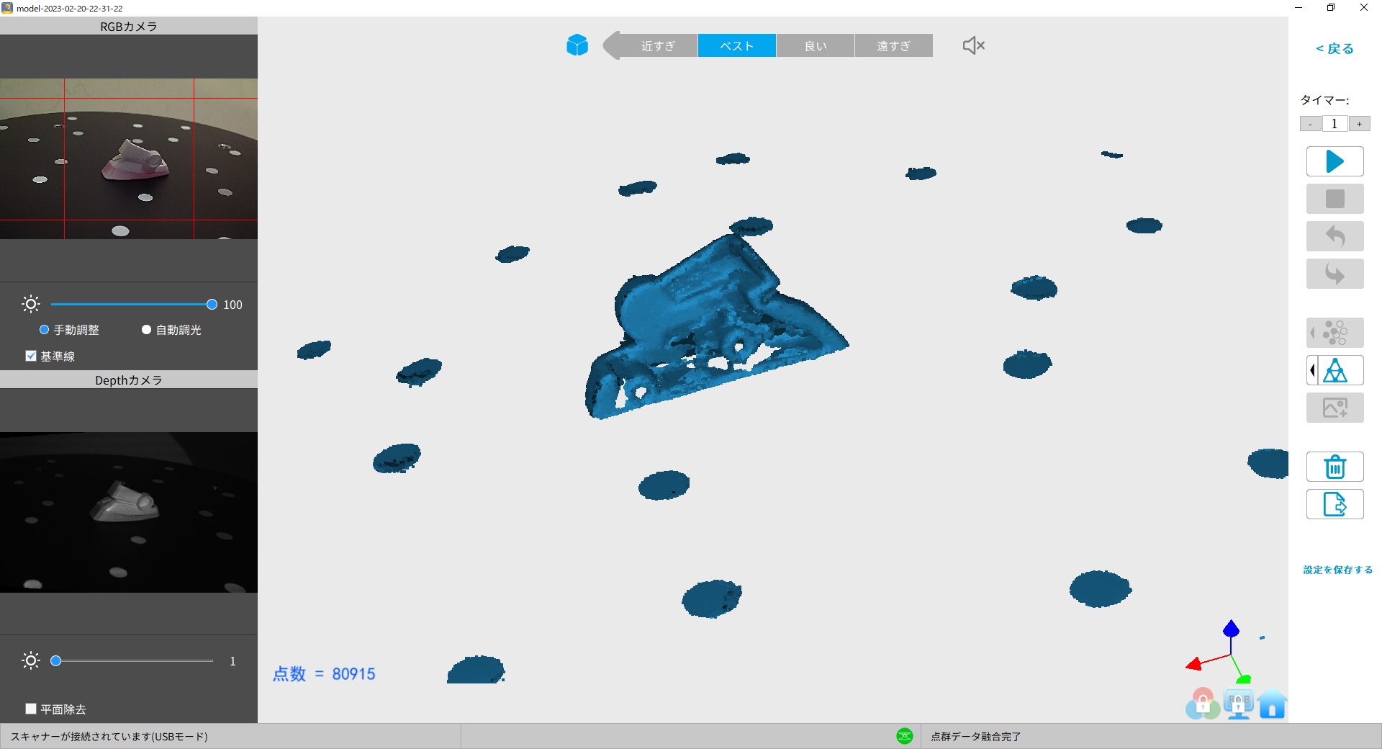Click the locked color circles icon

point(1203,704)
